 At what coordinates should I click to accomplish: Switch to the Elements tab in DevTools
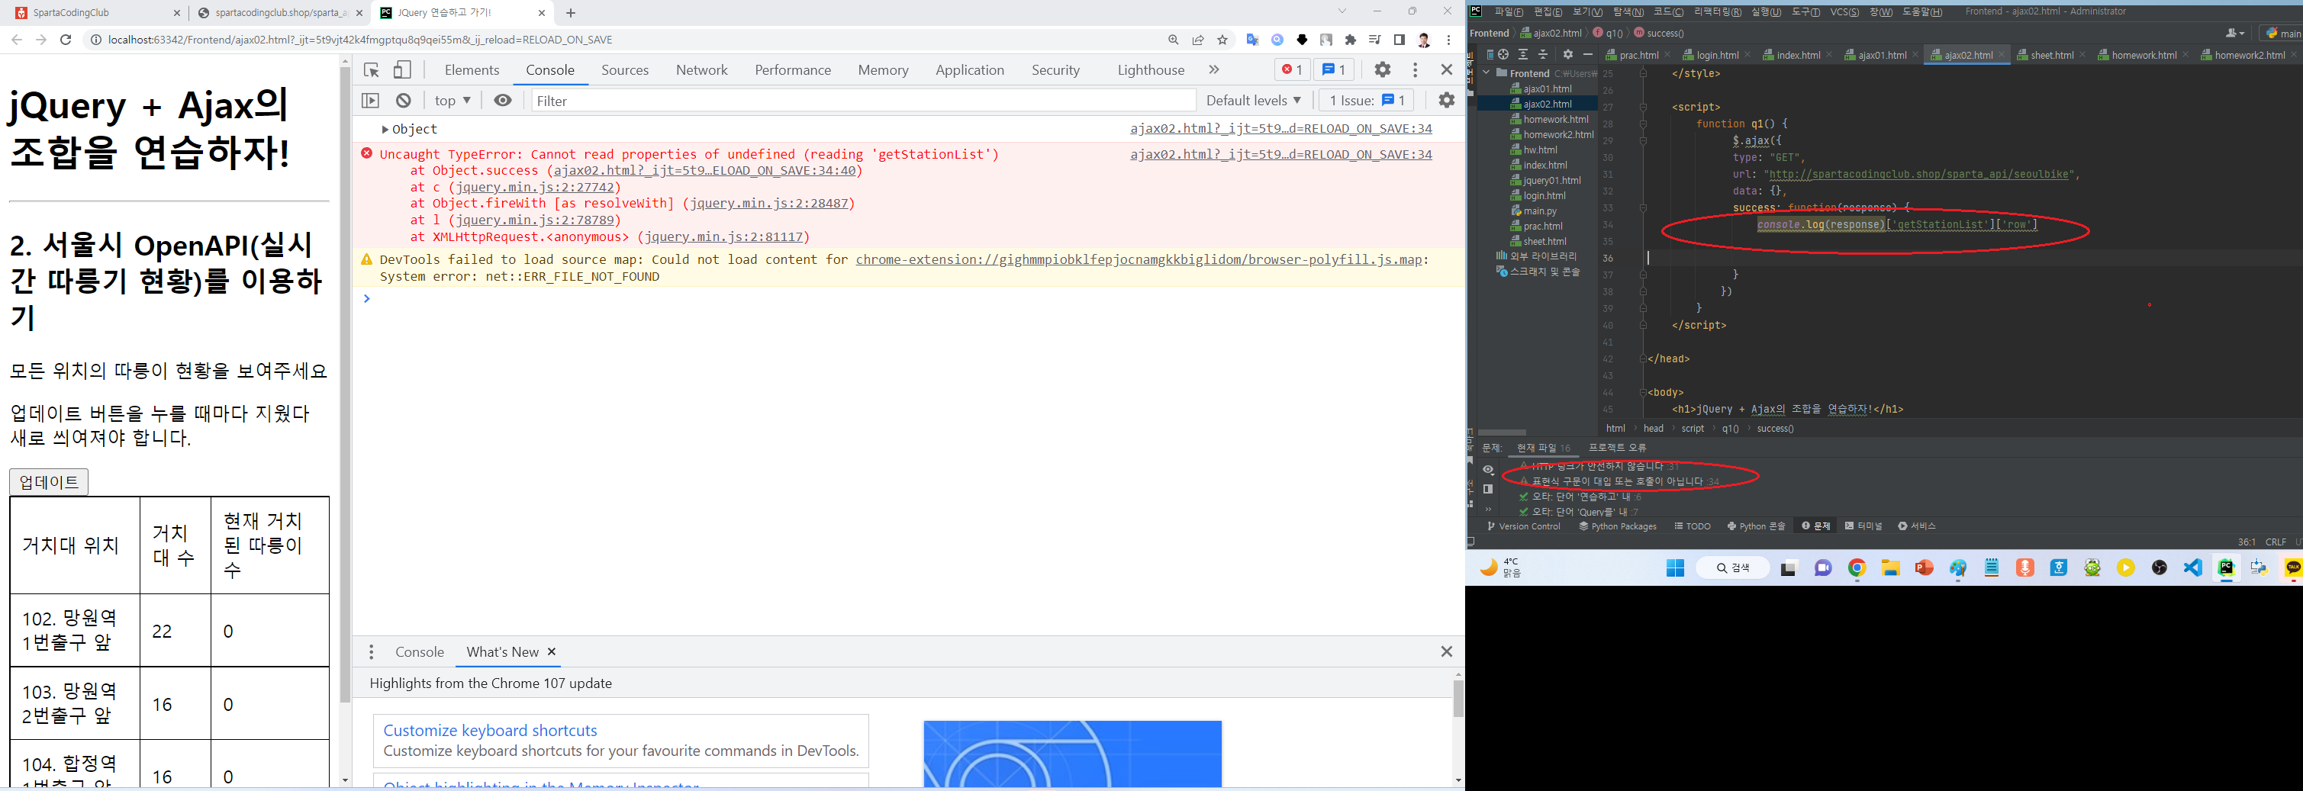point(472,69)
